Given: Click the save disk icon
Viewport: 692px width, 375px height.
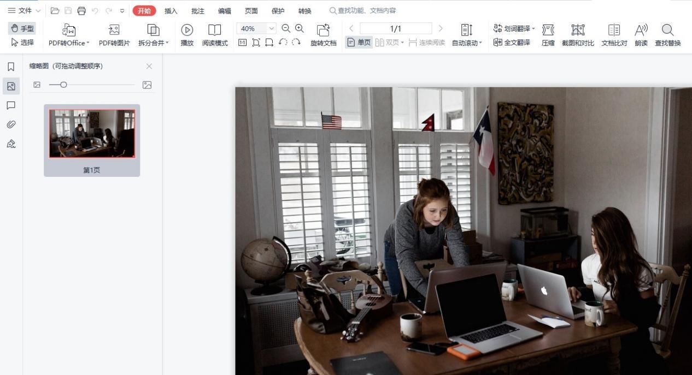Looking at the screenshot, I should coord(68,11).
